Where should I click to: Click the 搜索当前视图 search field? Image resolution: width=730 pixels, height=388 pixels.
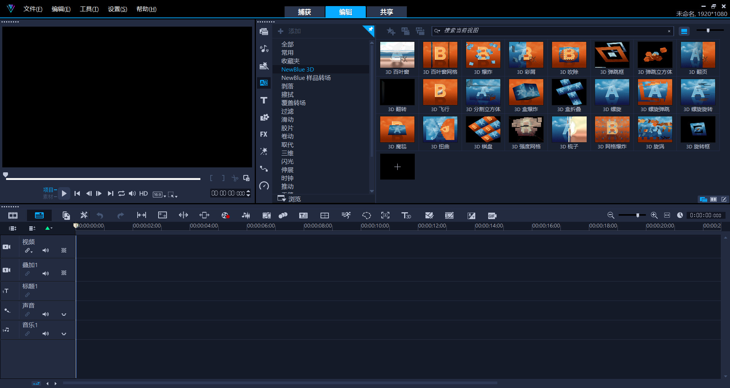[552, 31]
